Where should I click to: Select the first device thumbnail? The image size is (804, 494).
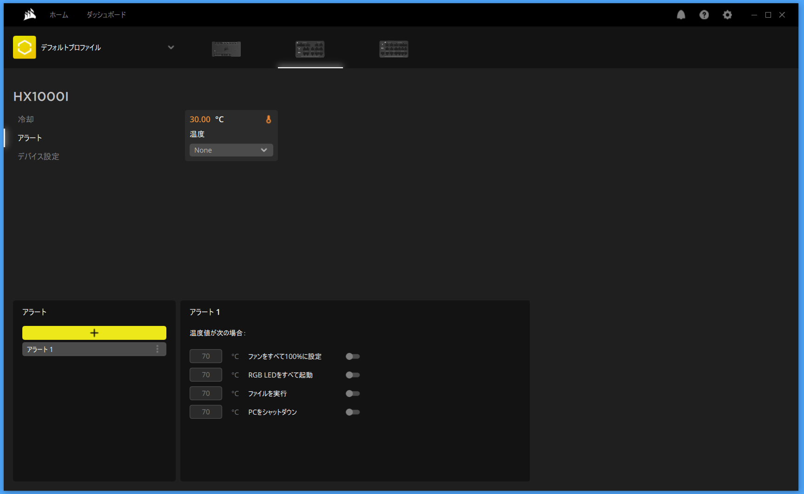point(226,49)
